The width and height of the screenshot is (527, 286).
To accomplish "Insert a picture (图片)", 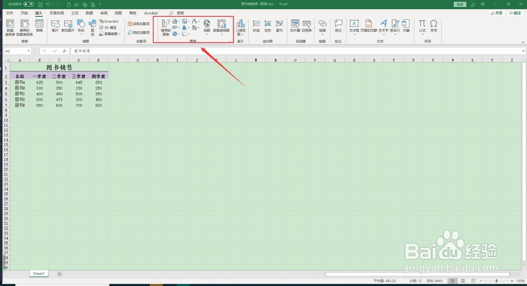I will pyautogui.click(x=55, y=26).
